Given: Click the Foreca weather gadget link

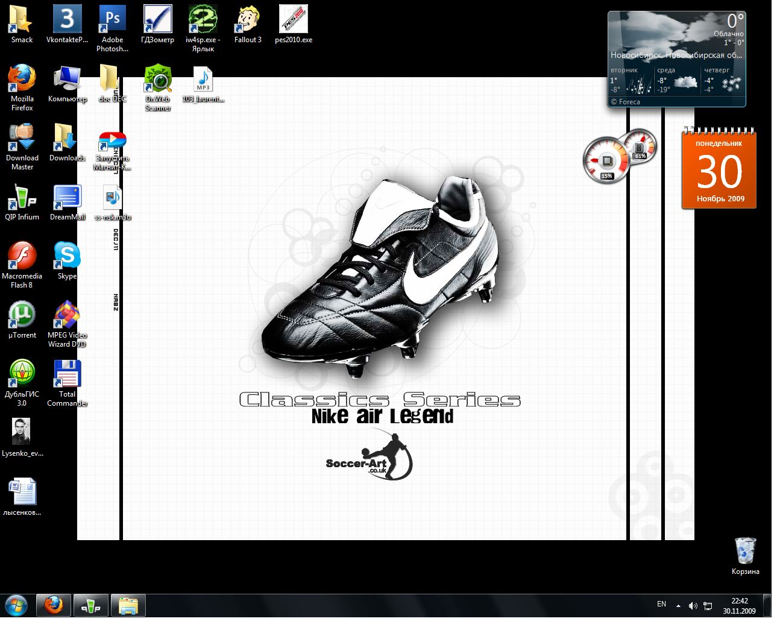Looking at the screenshot, I should point(626,102).
